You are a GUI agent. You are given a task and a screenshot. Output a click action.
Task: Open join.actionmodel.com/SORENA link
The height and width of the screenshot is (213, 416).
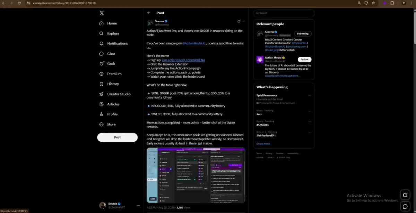tap(183, 60)
